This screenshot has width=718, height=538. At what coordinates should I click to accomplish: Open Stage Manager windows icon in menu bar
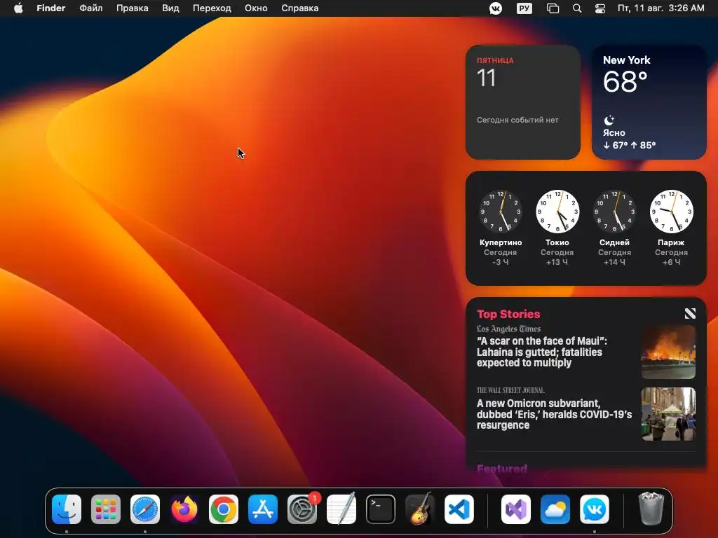(x=553, y=8)
